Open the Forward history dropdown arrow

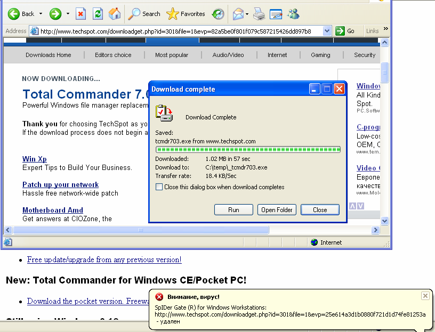click(68, 14)
